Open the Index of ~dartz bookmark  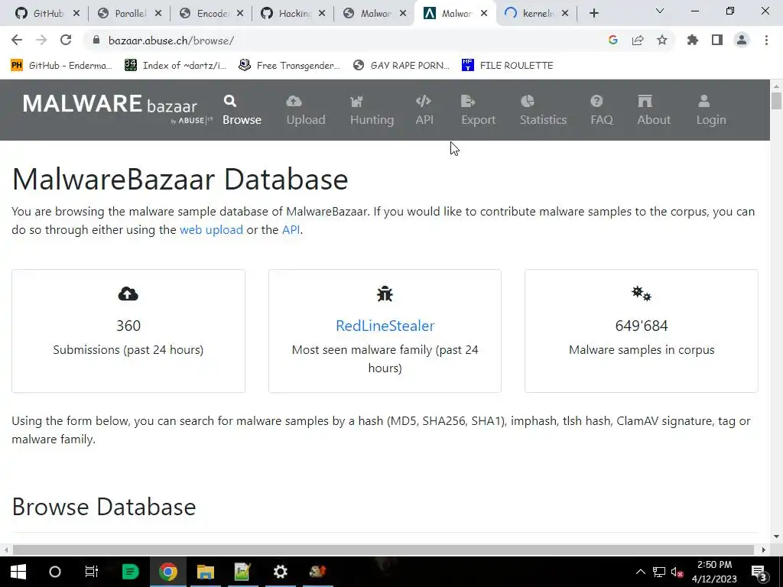click(175, 66)
